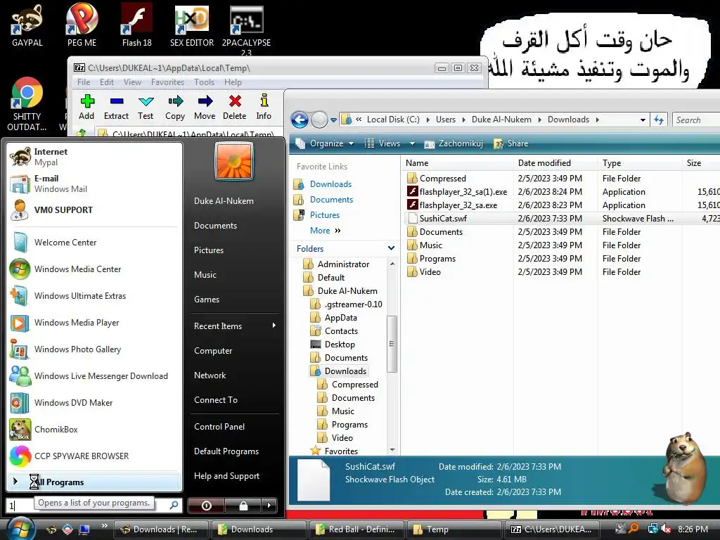This screenshot has height=540, width=720.
Task: Click the power button in Start menu
Action: coord(206,506)
